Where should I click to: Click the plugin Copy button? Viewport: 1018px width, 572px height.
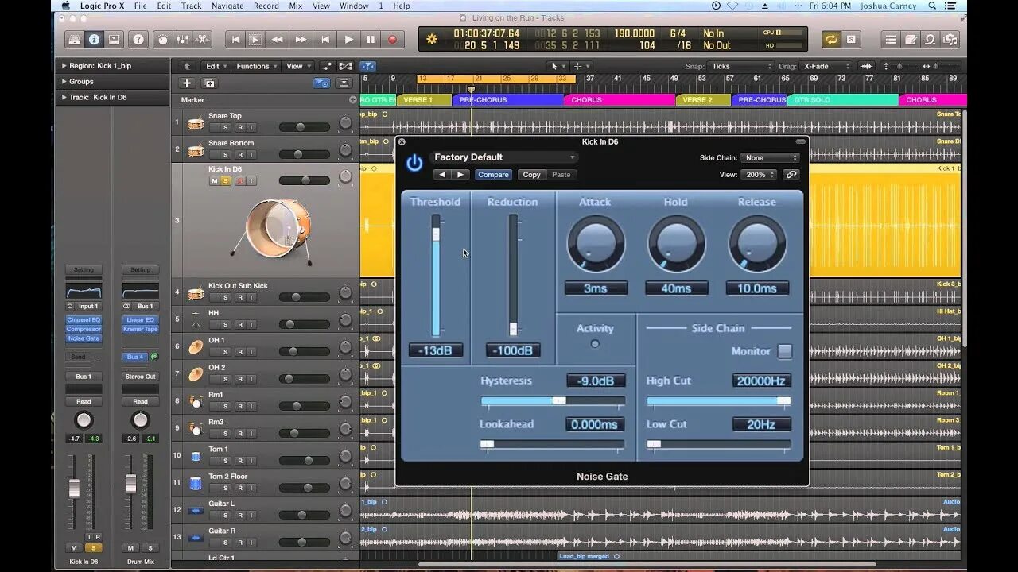pos(531,175)
